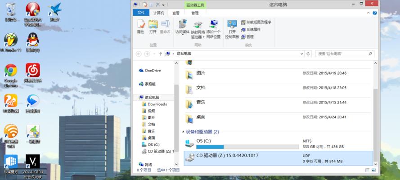Viewport: 400px width, 180px height.
Task: Collapse the ribbon with the chevron
Action: point(369,13)
